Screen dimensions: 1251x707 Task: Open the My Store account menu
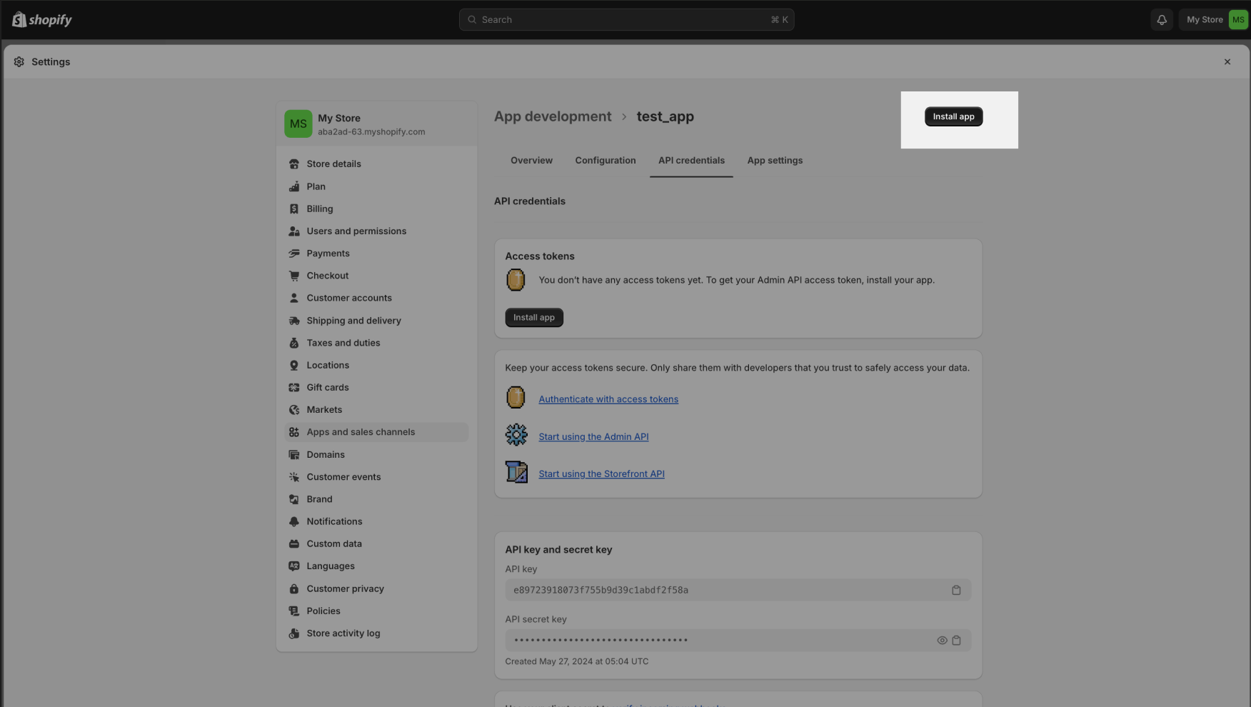[x=1213, y=20]
